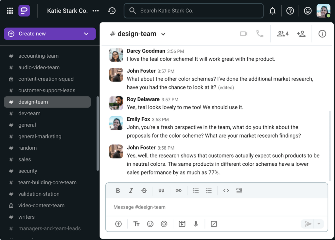Image resolution: width=335 pixels, height=240 pixels.
Task: Open the channel info panel
Action: coord(322,34)
